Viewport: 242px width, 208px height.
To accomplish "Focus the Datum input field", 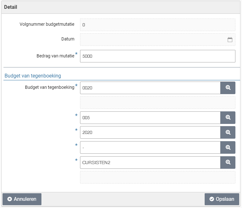I will (152, 40).
